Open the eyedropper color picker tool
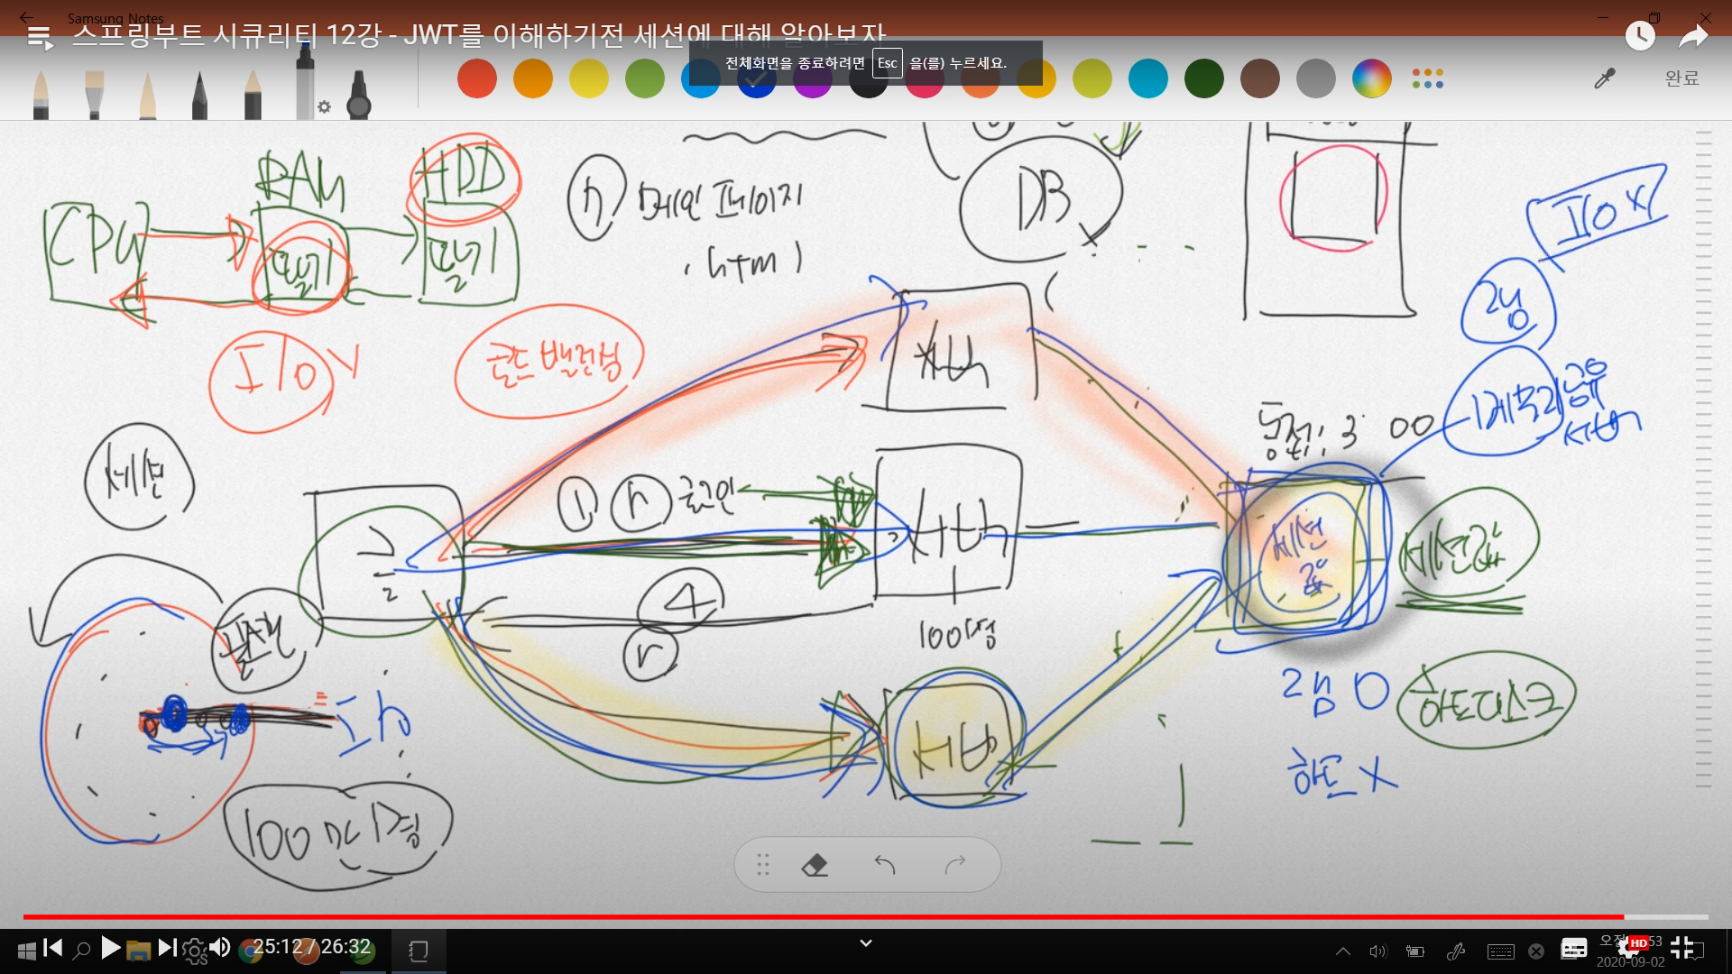The width and height of the screenshot is (1732, 974). pos(1604,79)
